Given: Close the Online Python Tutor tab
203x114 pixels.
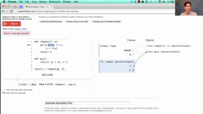Looking at the screenshot, I should [x=51, y=7].
